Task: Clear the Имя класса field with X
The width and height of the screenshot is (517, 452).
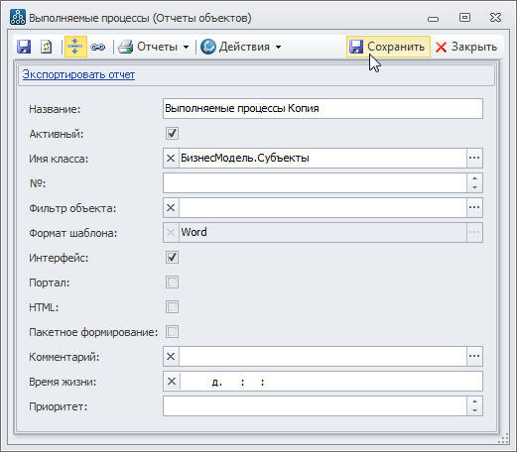Action: coord(171,158)
